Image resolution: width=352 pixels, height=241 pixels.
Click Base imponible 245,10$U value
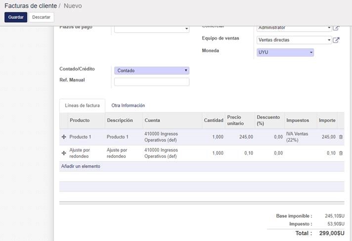[335, 216]
